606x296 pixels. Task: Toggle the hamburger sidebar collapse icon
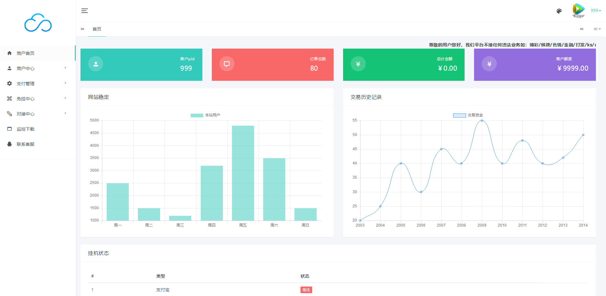[84, 11]
